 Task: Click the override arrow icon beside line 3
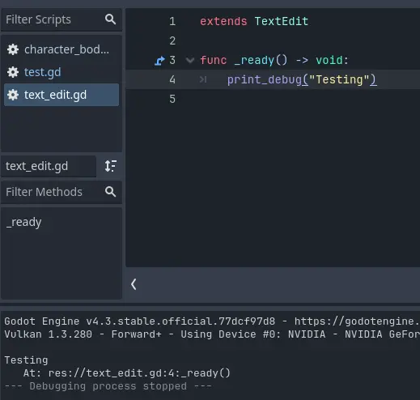click(159, 61)
